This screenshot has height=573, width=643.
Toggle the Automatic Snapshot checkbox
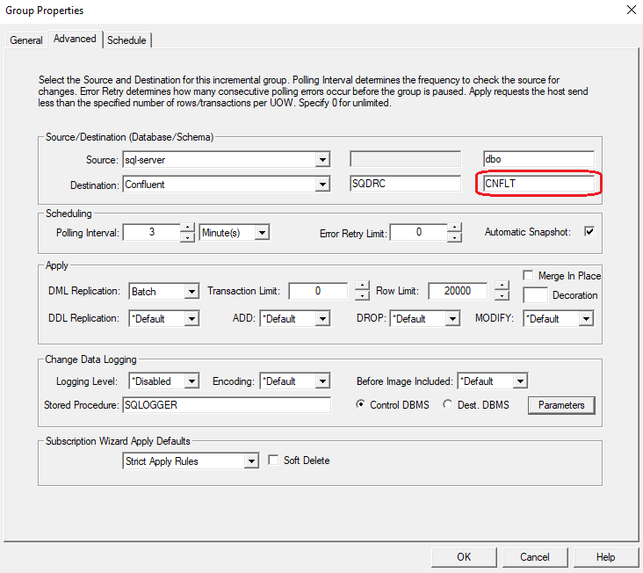tap(589, 232)
